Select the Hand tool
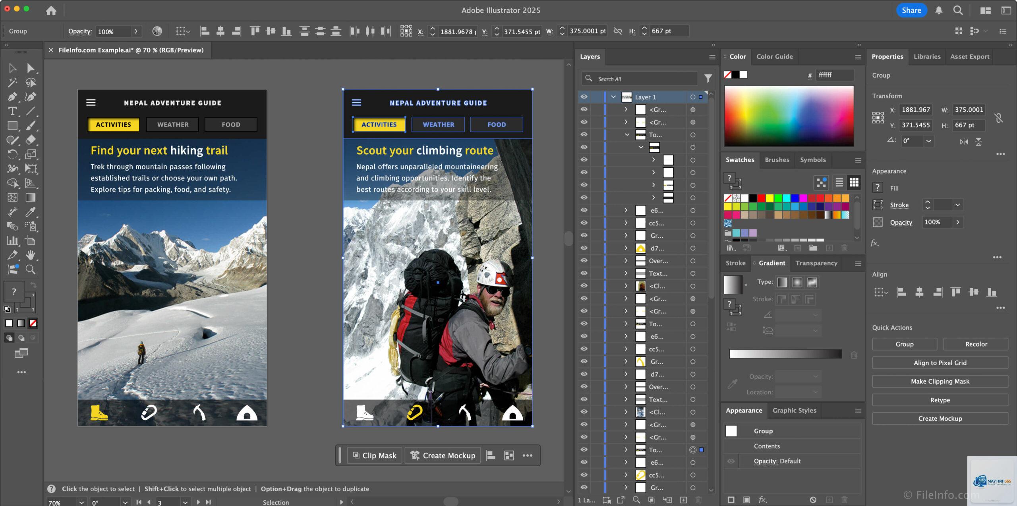Viewport: 1017px width, 506px height. [31, 255]
